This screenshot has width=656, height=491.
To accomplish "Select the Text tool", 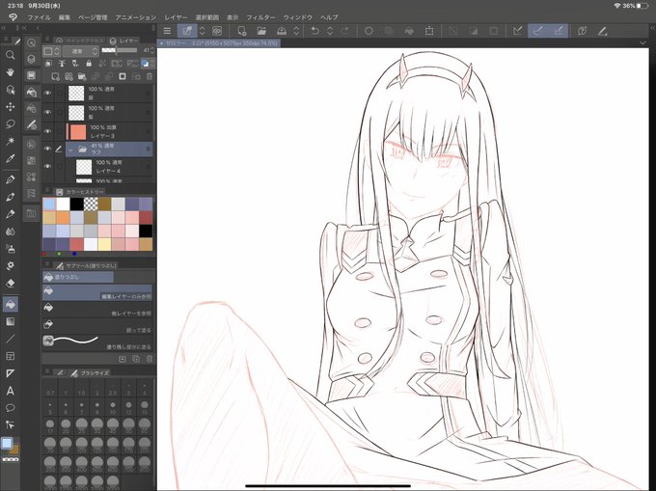I will point(10,391).
